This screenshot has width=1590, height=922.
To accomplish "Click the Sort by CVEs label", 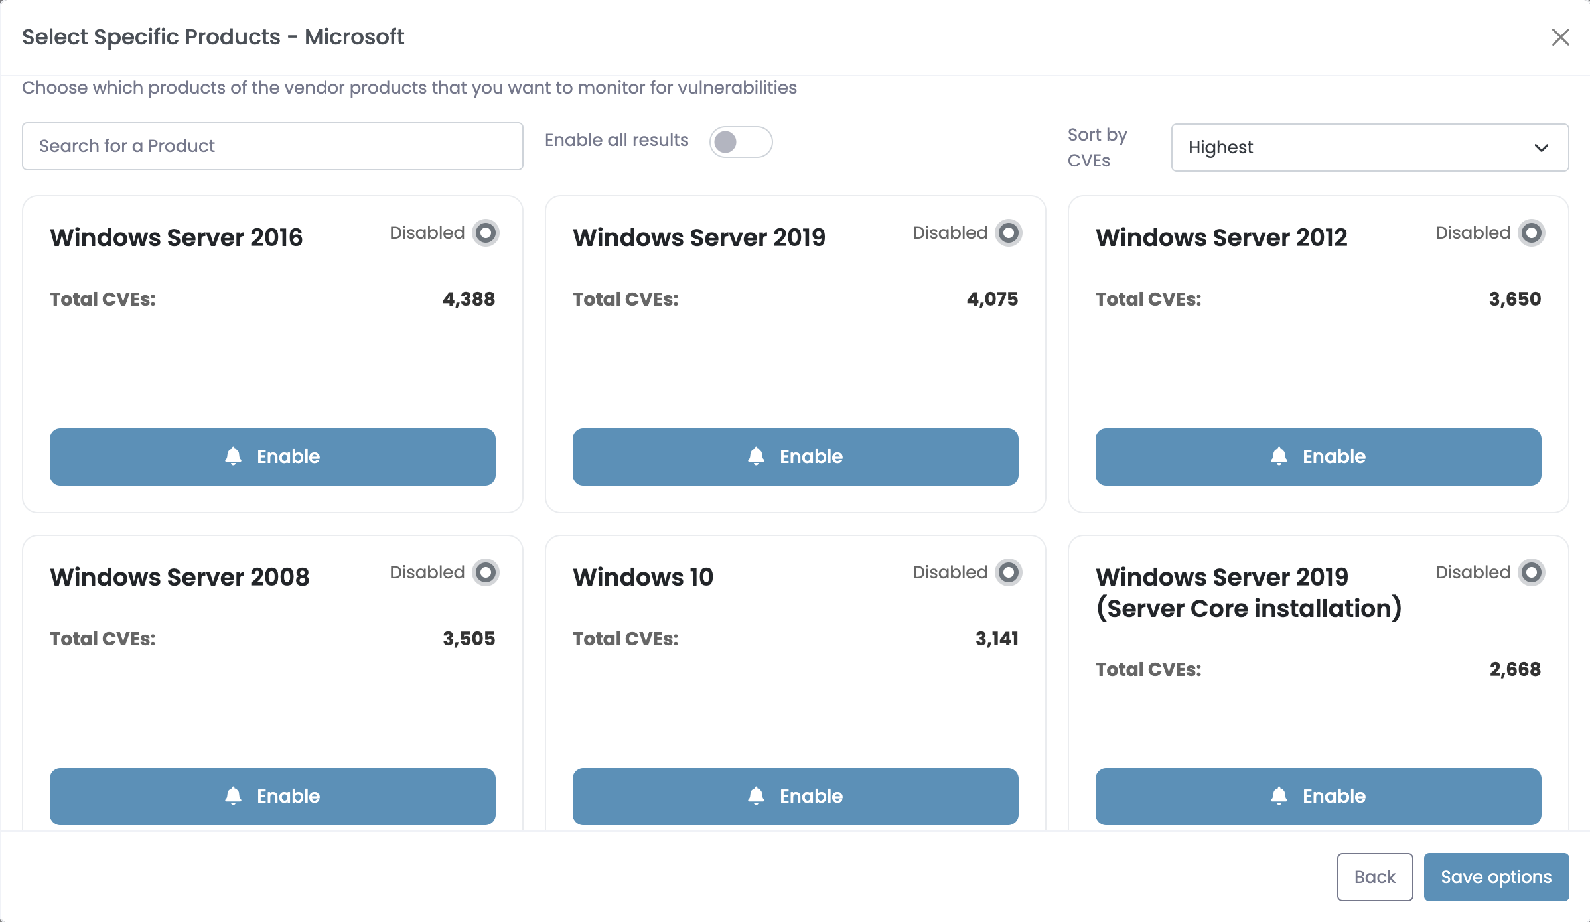I will 1098,147.
